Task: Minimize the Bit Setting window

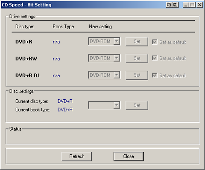Action: [186, 5]
